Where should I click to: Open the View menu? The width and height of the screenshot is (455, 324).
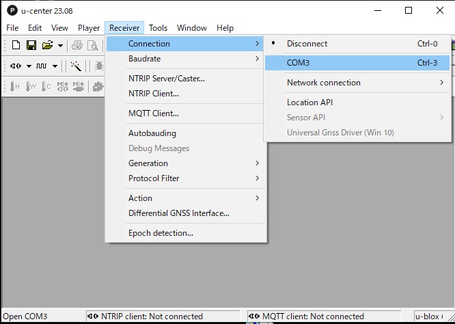pos(59,28)
